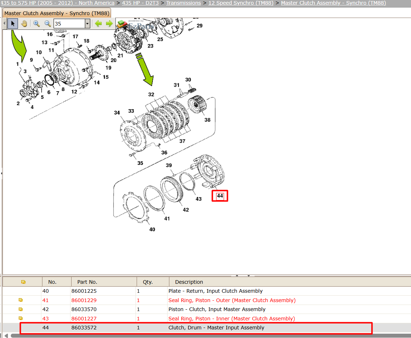
Task: Select part number 86001229
Action: (84, 300)
